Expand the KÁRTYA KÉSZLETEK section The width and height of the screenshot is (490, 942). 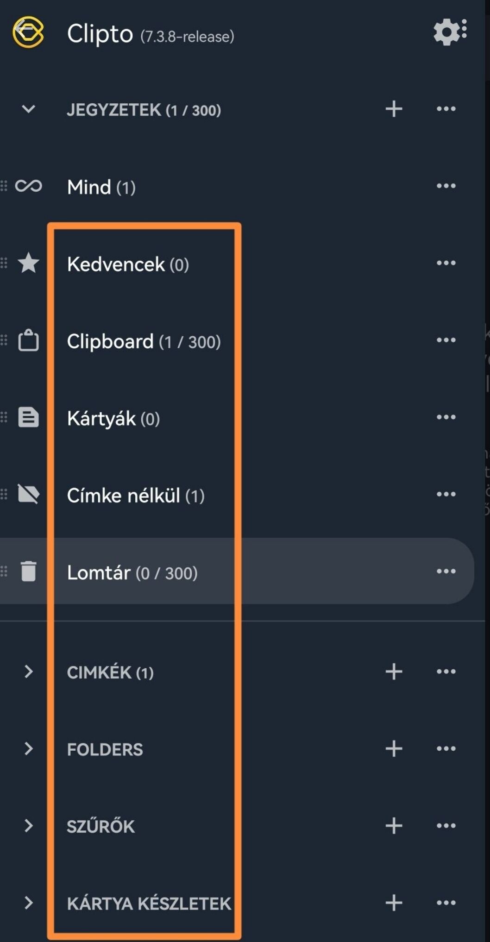pyautogui.click(x=28, y=903)
